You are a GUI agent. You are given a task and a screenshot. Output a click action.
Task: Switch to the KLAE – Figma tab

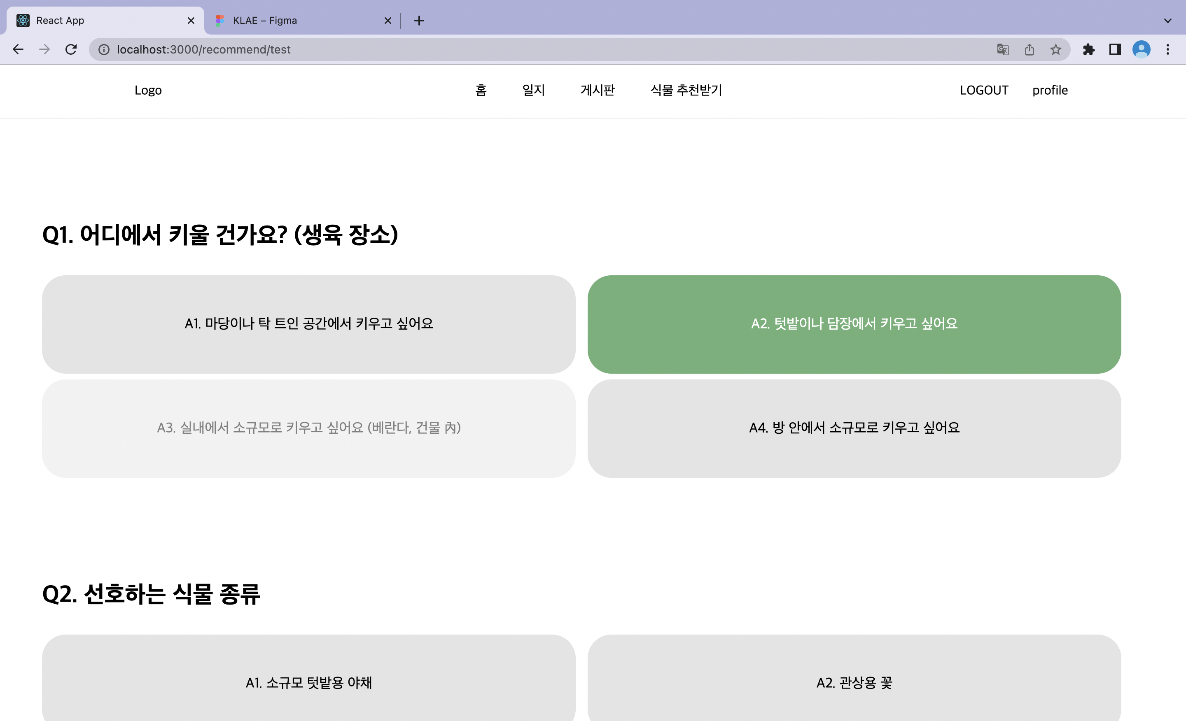pyautogui.click(x=303, y=20)
